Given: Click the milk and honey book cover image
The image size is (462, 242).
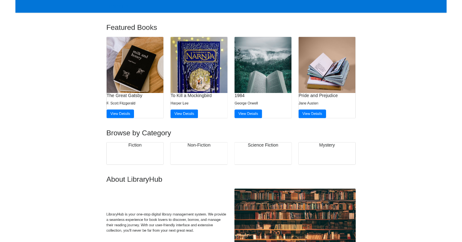Looking at the screenshot, I should click(135, 65).
